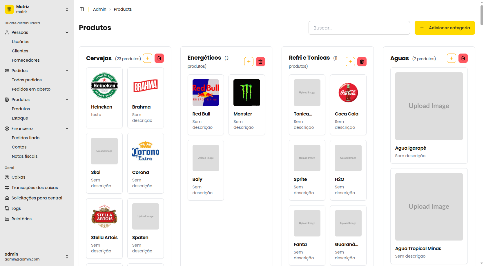The image size is (484, 266).
Task: Upload image for H2O product
Action: pos(348,158)
